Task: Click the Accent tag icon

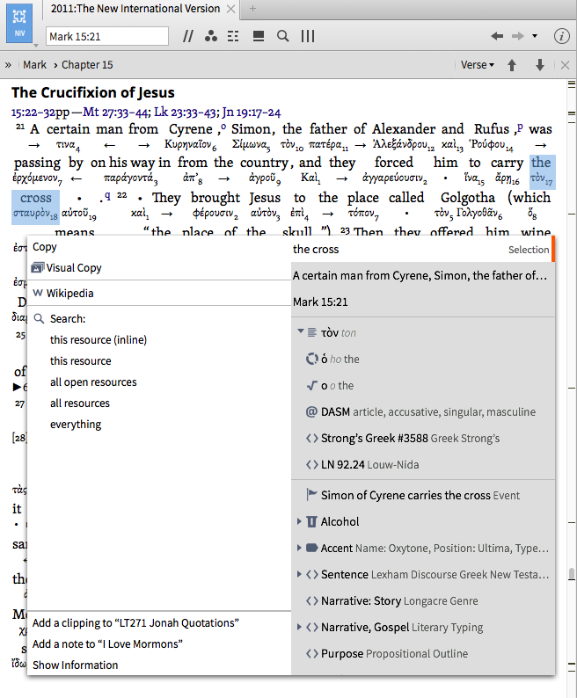Action: point(312,548)
